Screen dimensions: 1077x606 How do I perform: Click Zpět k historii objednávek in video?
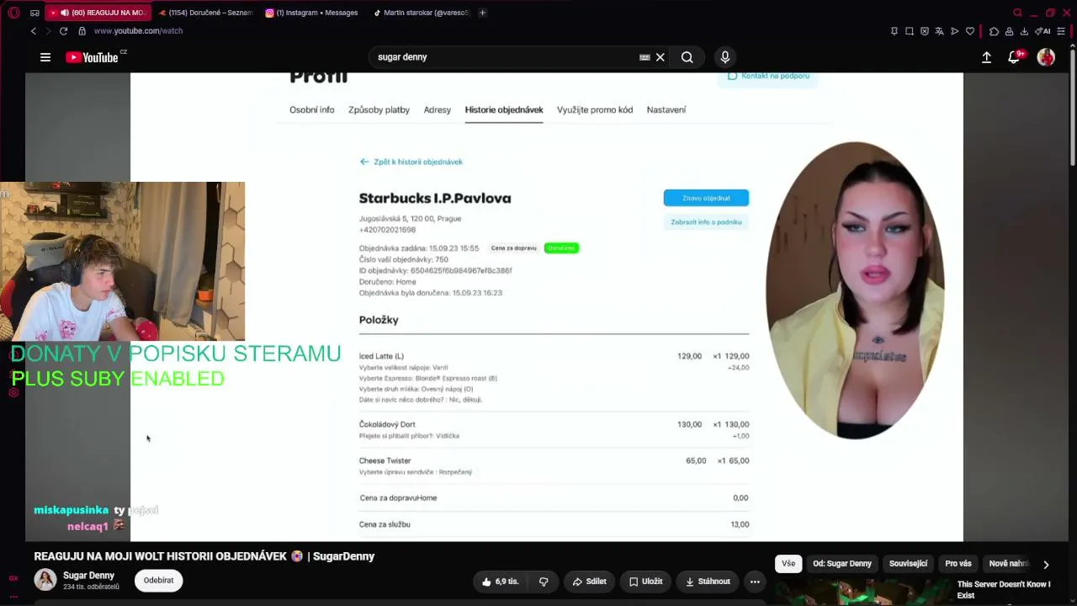pyautogui.click(x=411, y=162)
